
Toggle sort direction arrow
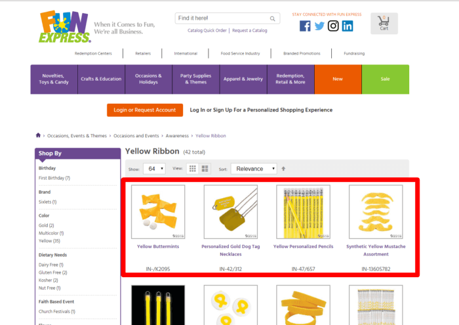pyautogui.click(x=284, y=169)
